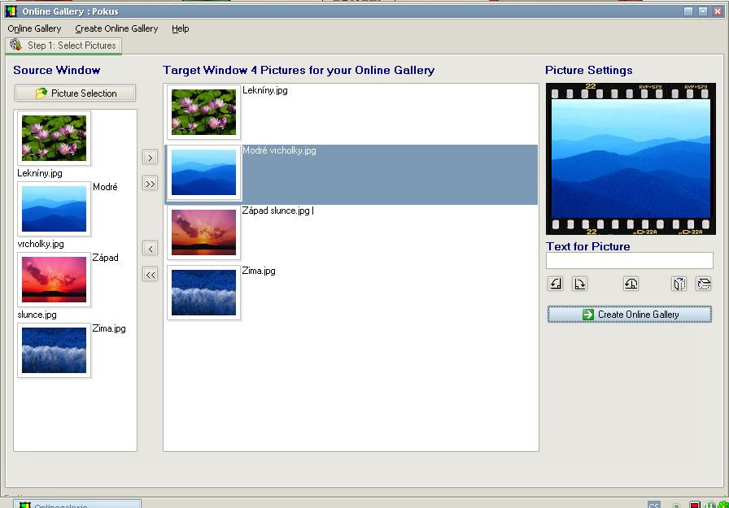
Task: Click the Zima.jpg label in Target Window
Action: click(259, 271)
